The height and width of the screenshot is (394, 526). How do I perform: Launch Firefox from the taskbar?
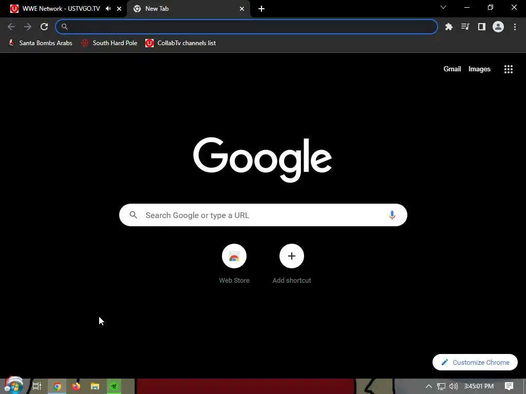point(76,386)
